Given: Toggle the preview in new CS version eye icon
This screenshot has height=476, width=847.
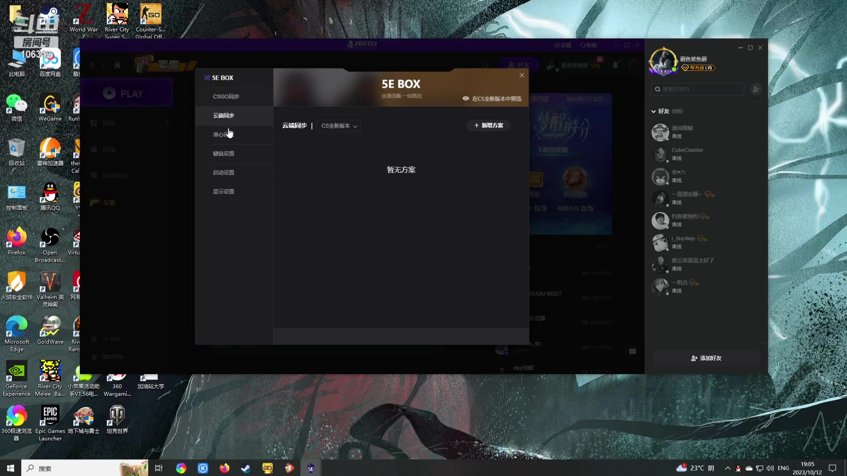Looking at the screenshot, I should pos(465,99).
